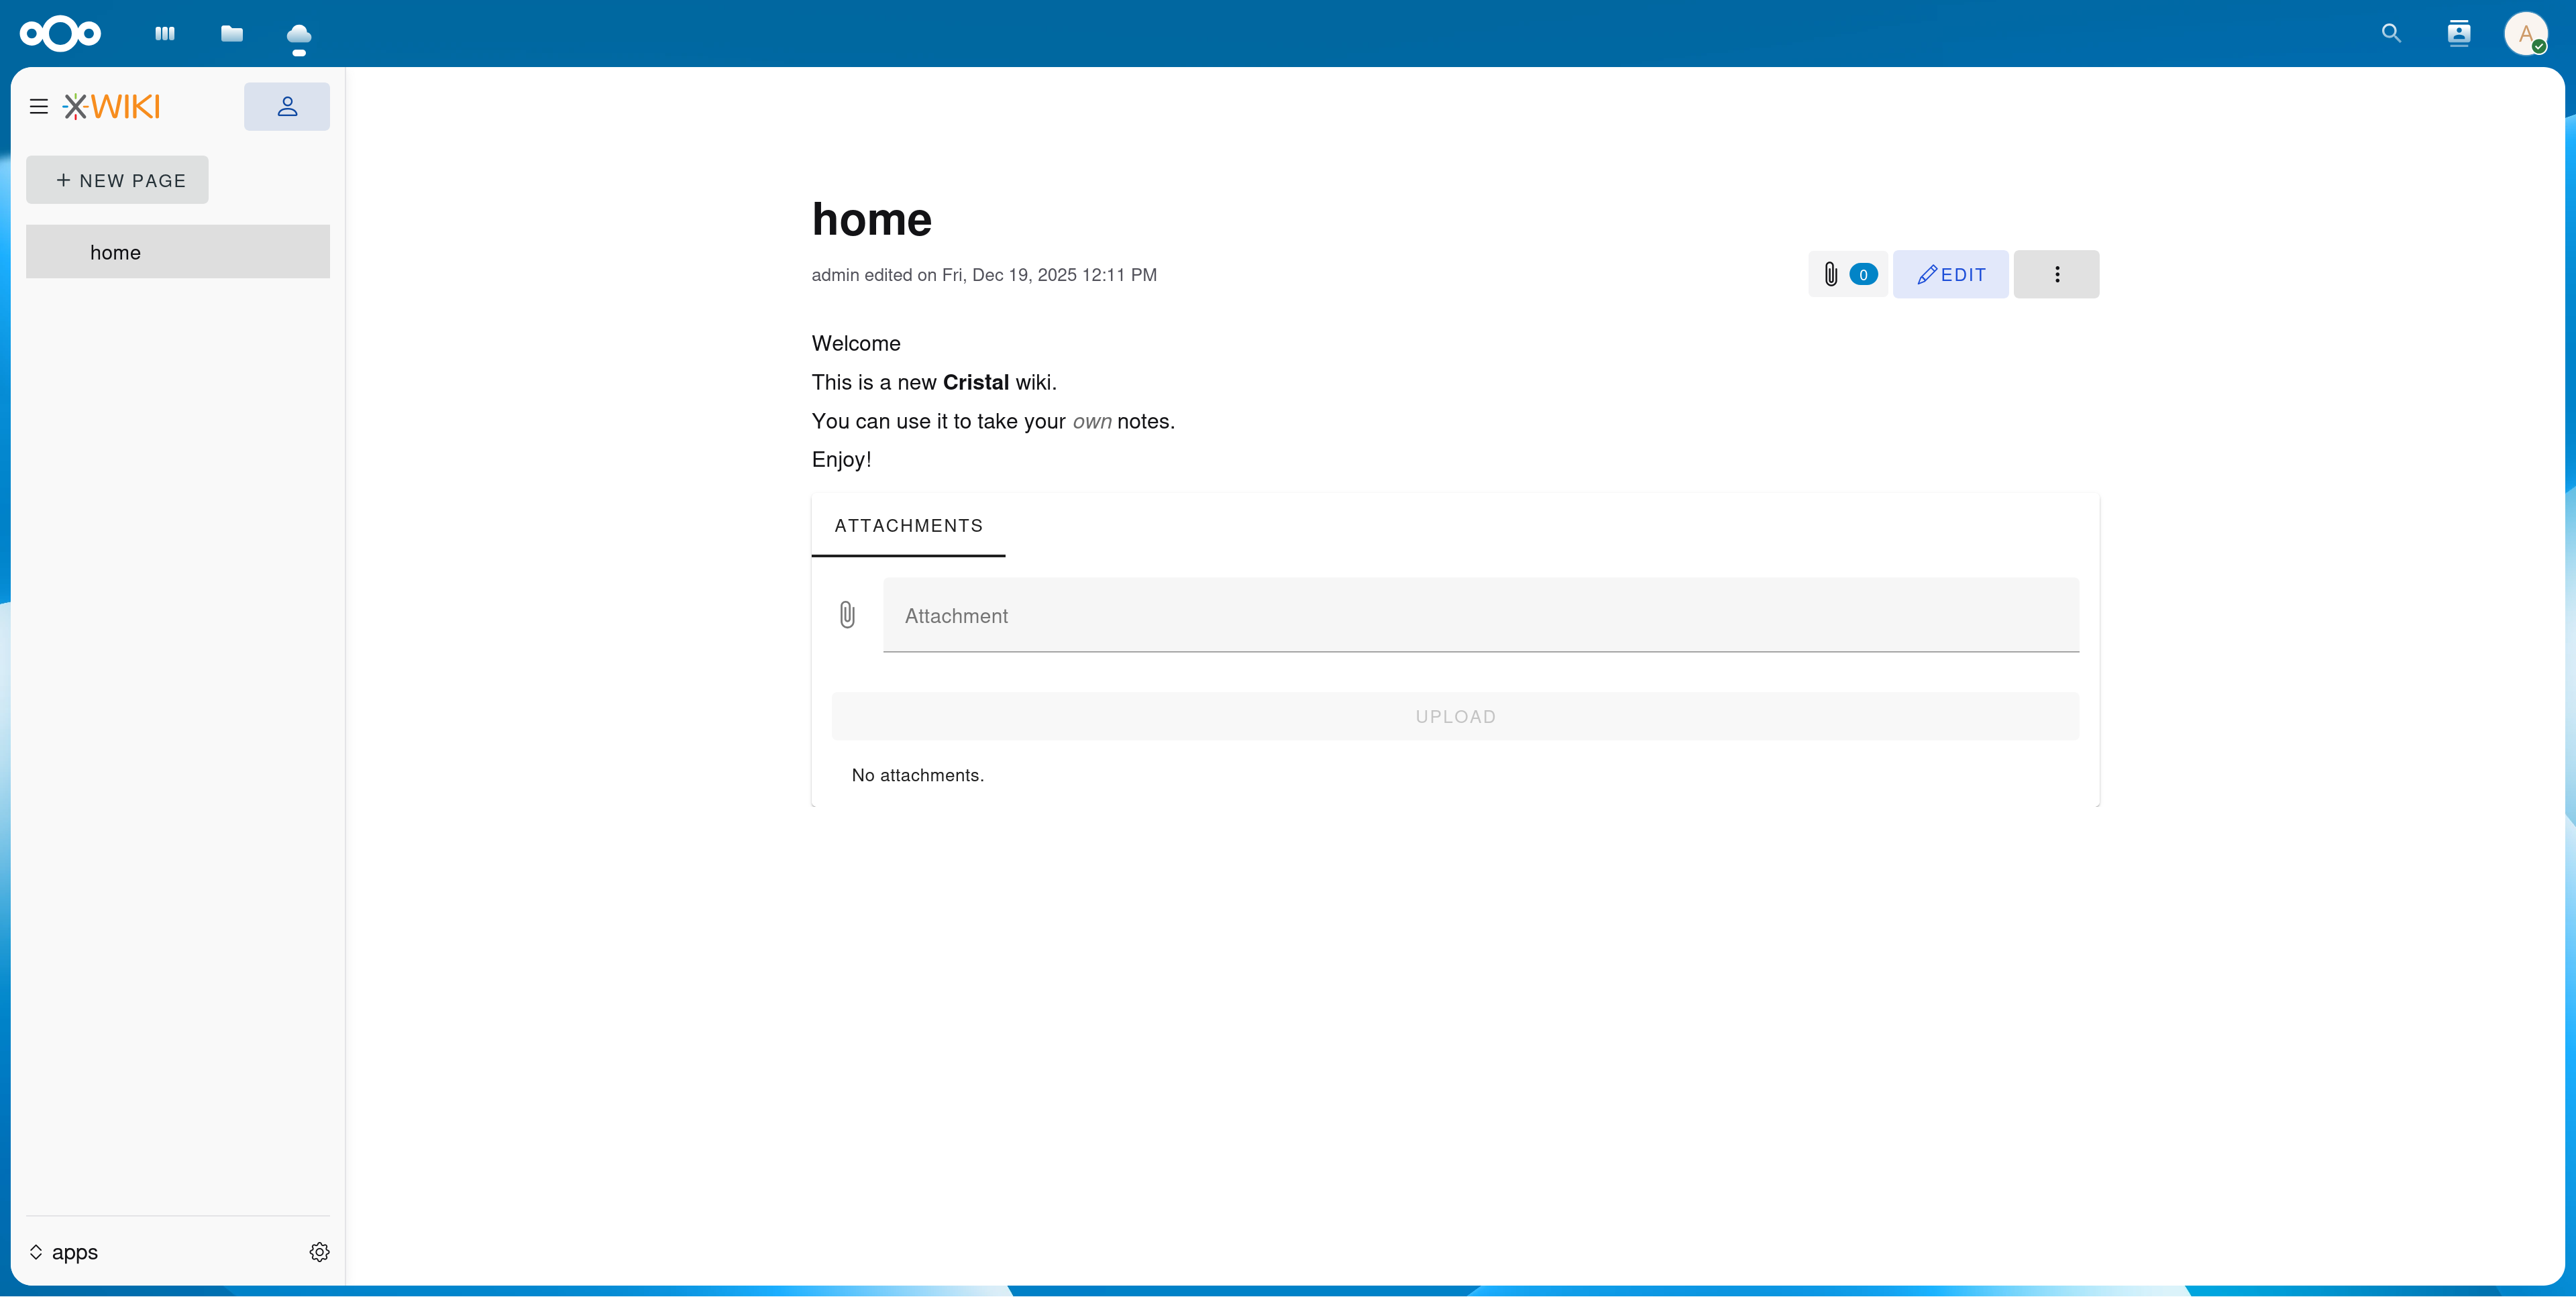Open the Files folder icon
The height and width of the screenshot is (1297, 2576).
pos(232,33)
